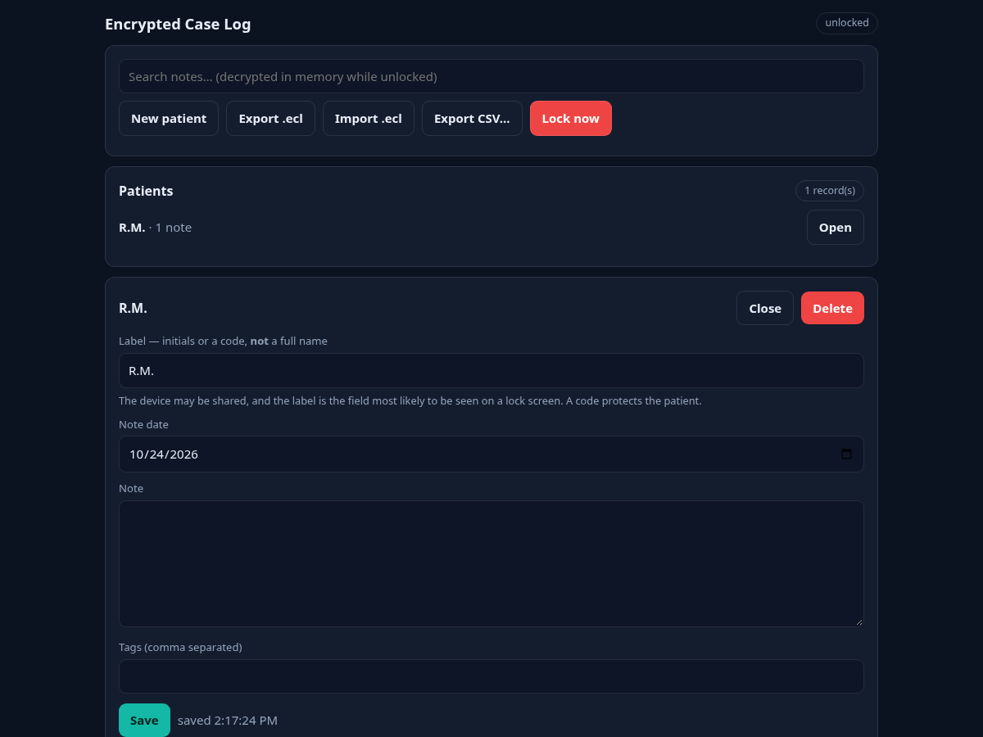Click the Patients section heading
The height and width of the screenshot is (737, 983).
coord(146,191)
